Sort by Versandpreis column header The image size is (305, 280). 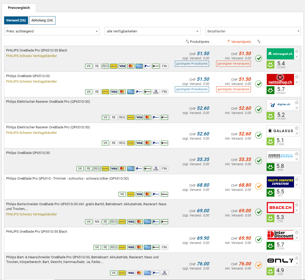pyautogui.click(x=239, y=42)
